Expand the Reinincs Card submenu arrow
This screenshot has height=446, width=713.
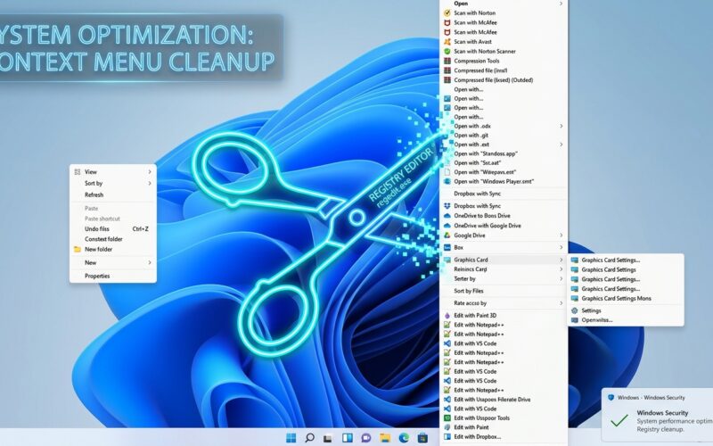pos(561,269)
